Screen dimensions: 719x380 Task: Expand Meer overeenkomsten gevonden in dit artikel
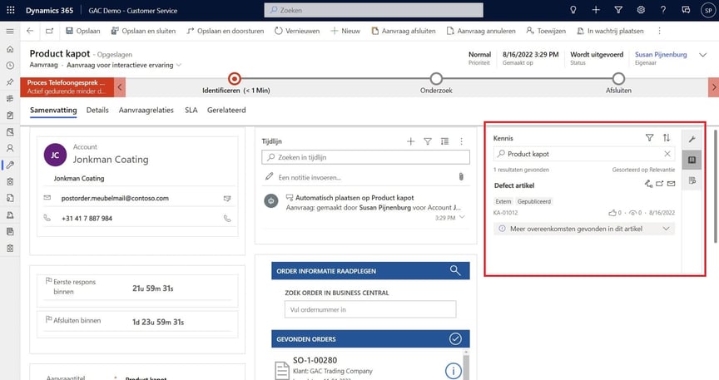(583, 229)
